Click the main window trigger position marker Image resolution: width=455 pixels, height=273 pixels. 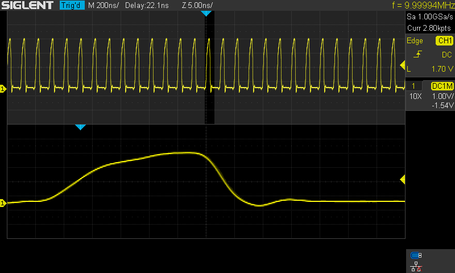point(206,14)
